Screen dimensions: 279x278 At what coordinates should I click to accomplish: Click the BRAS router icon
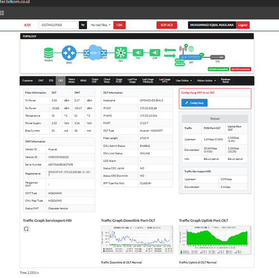coord(69,53)
